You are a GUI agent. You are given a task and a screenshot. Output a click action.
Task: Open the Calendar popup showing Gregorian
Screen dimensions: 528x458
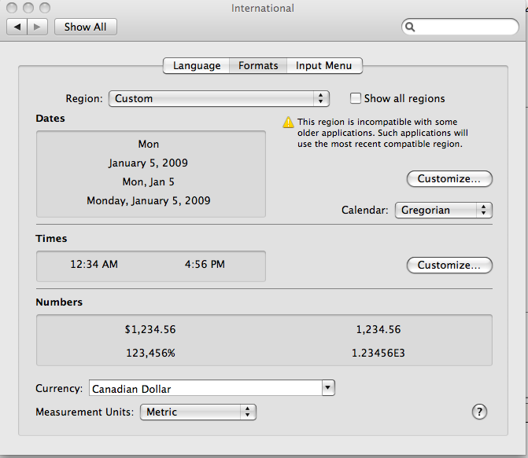[444, 211]
